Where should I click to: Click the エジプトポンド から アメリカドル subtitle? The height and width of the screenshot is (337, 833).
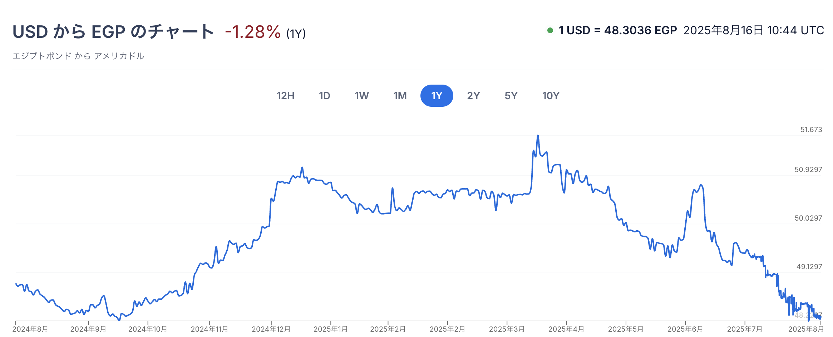(78, 56)
